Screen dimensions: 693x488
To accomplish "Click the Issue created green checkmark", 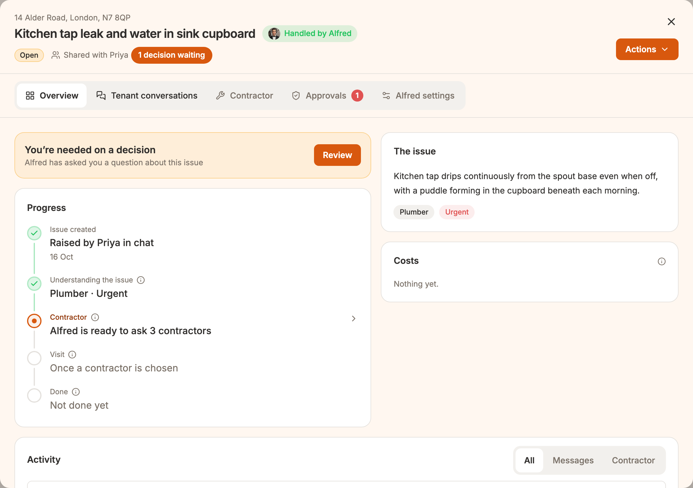I will 34,233.
